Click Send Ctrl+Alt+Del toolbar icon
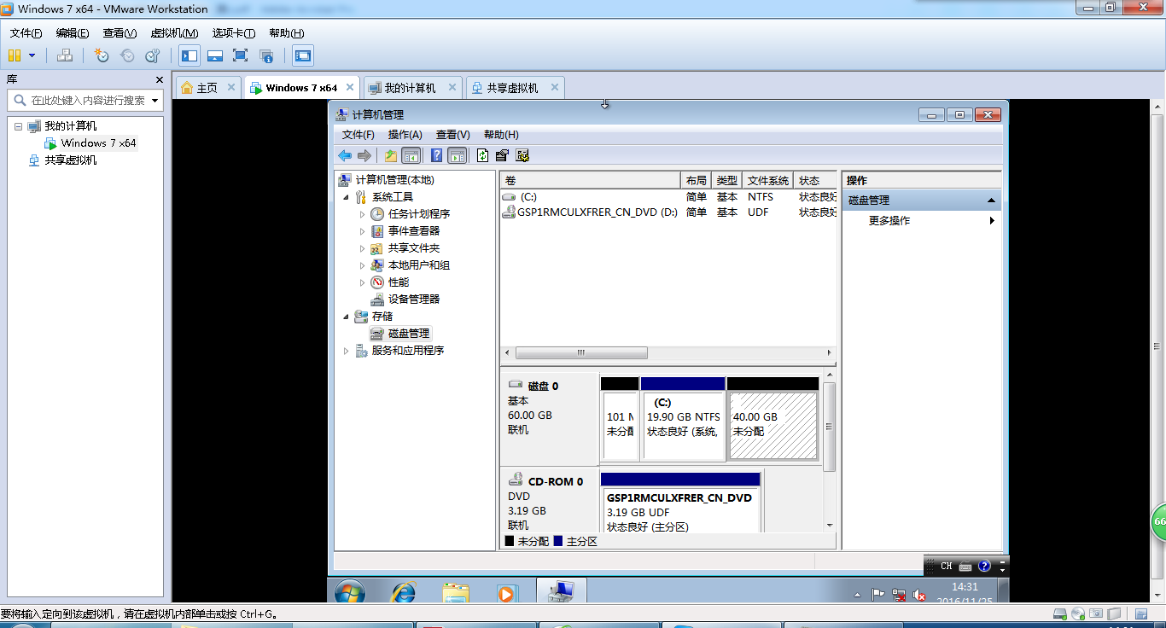The image size is (1166, 628). coord(65,55)
